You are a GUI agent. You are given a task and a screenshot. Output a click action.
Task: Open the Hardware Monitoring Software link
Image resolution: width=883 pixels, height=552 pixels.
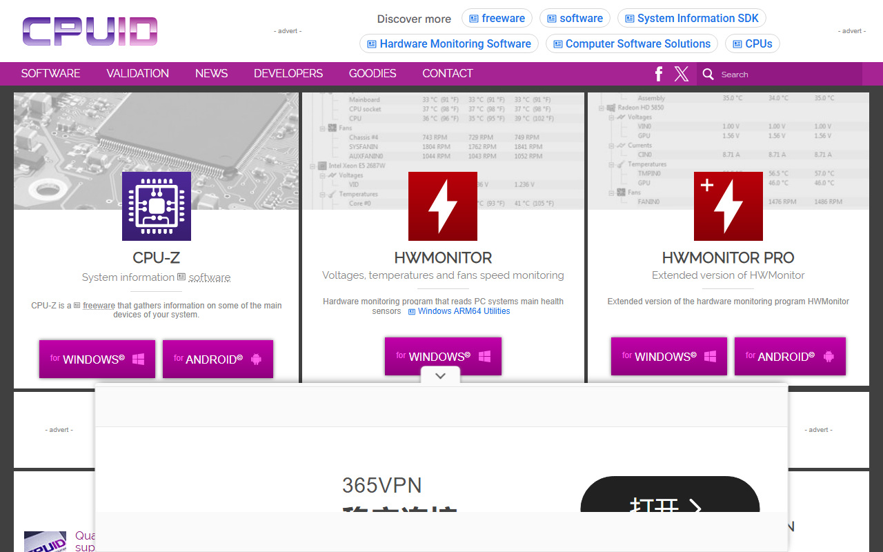tap(449, 43)
